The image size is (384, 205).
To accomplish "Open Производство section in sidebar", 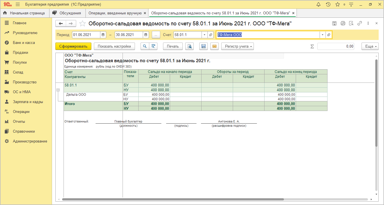I will tap(26, 82).
